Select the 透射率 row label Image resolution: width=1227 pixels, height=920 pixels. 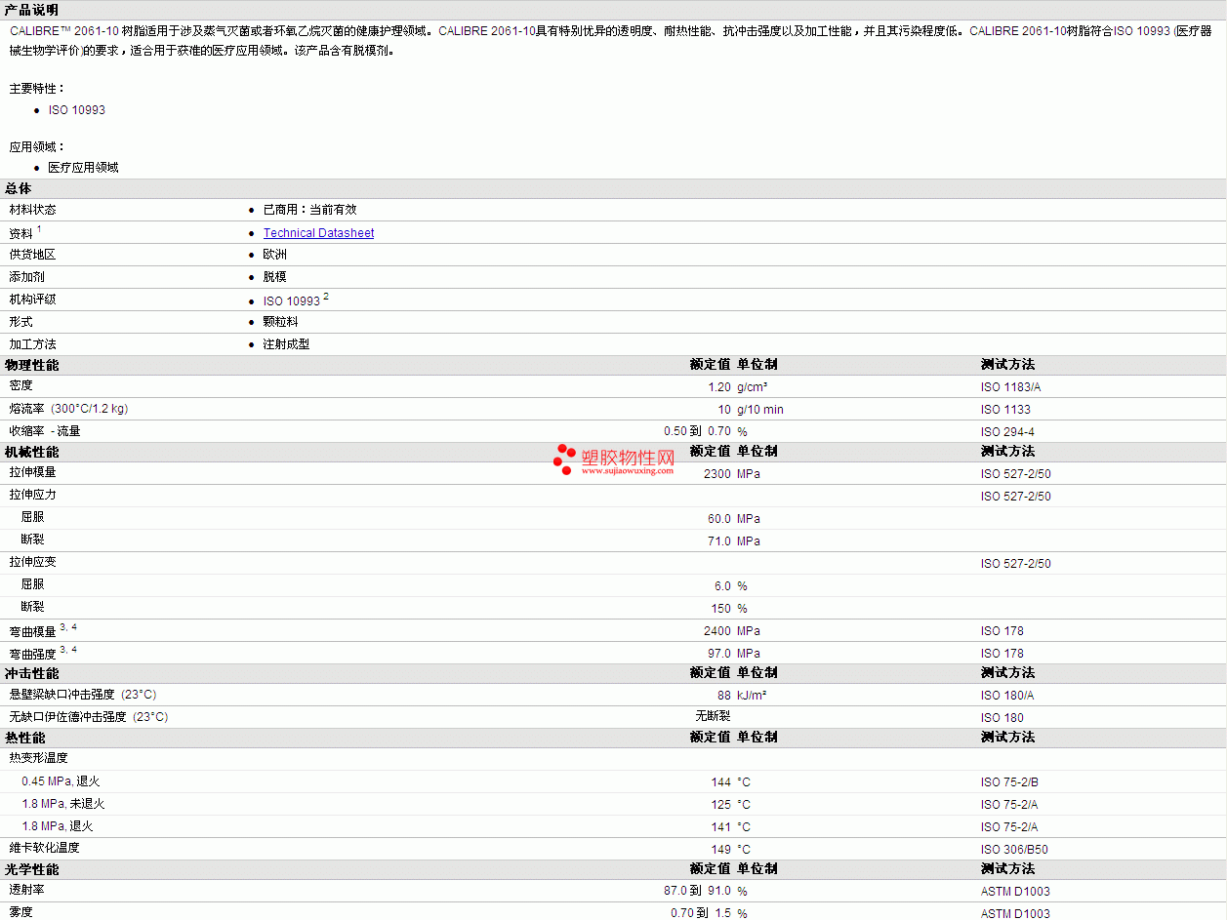point(27,890)
